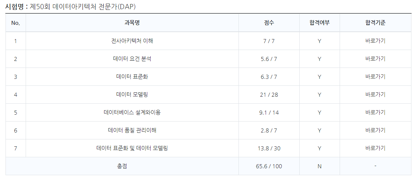Open 바로가기 link for 데이터 모델링 row
This screenshot has width=414, height=177.
pyautogui.click(x=375, y=95)
